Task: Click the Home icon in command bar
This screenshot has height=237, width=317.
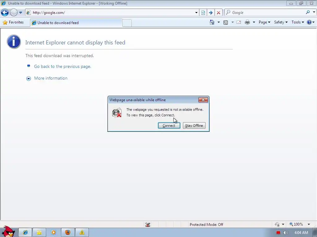Action: [212, 22]
